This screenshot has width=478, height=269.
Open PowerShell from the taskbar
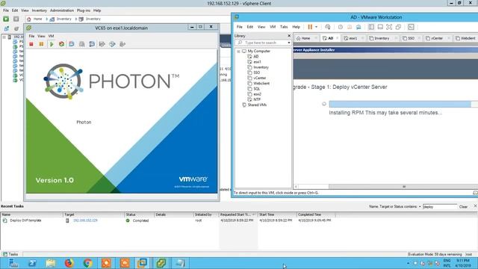point(32,262)
